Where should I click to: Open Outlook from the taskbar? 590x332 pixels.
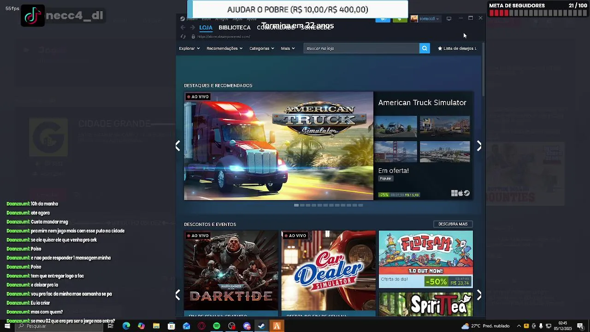click(186, 326)
